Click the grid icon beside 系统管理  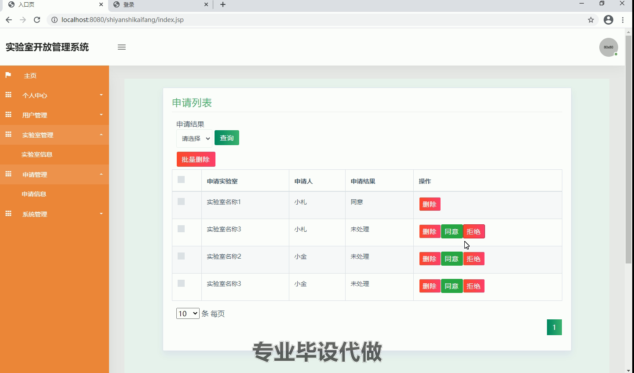click(x=8, y=214)
